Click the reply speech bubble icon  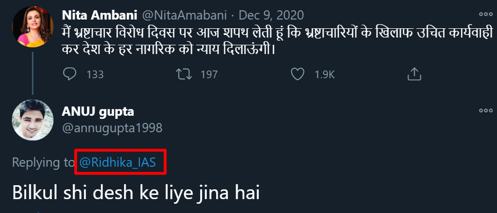point(69,75)
